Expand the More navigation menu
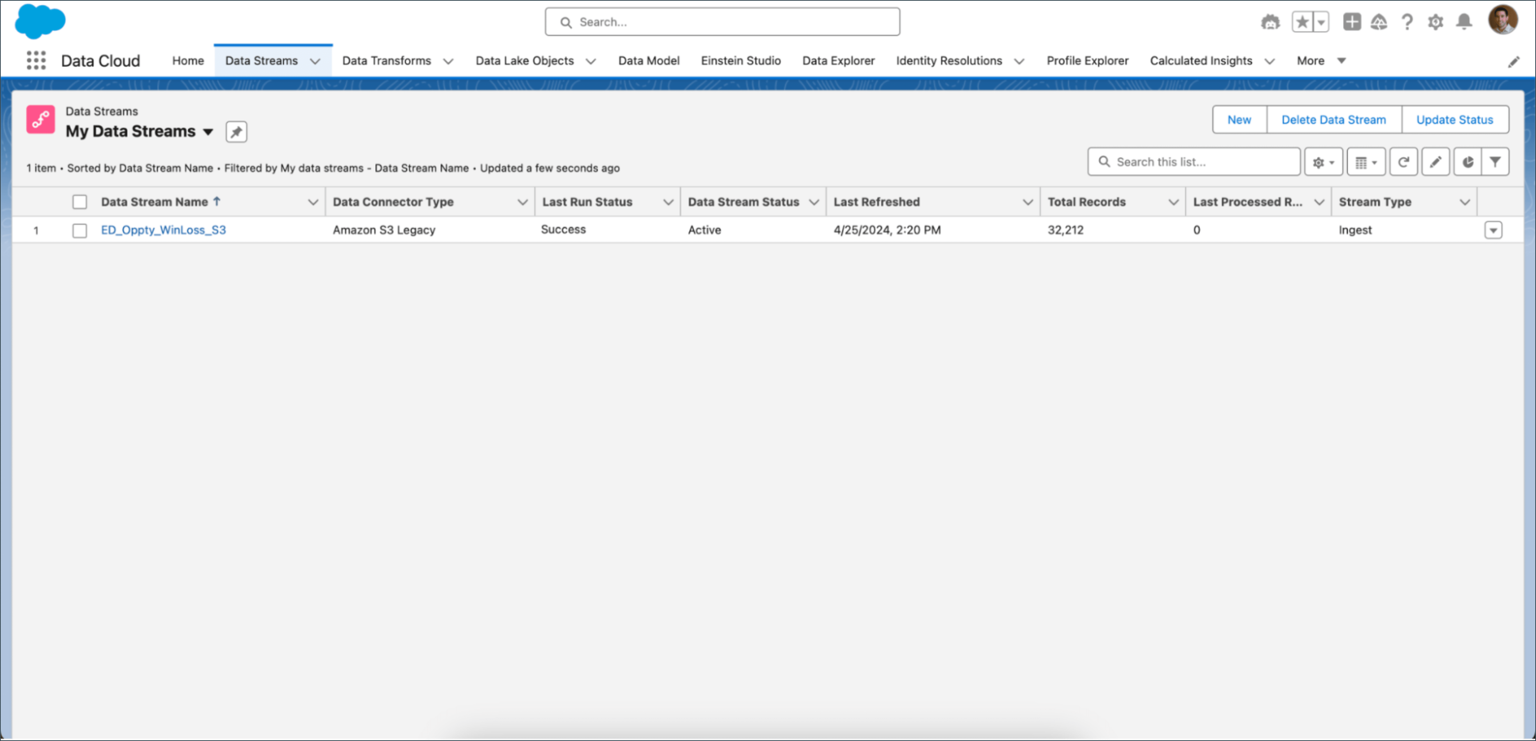The height and width of the screenshot is (741, 1536). [1321, 61]
